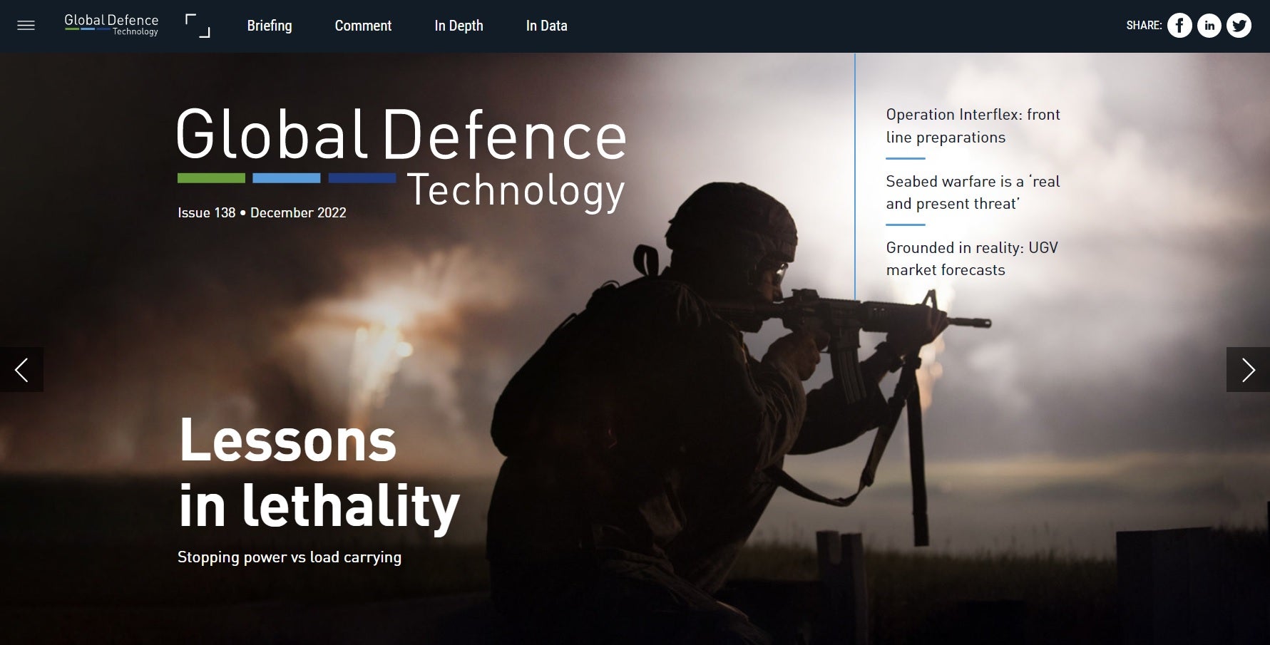The height and width of the screenshot is (645, 1270).
Task: Open the Comment section
Action: 363,26
